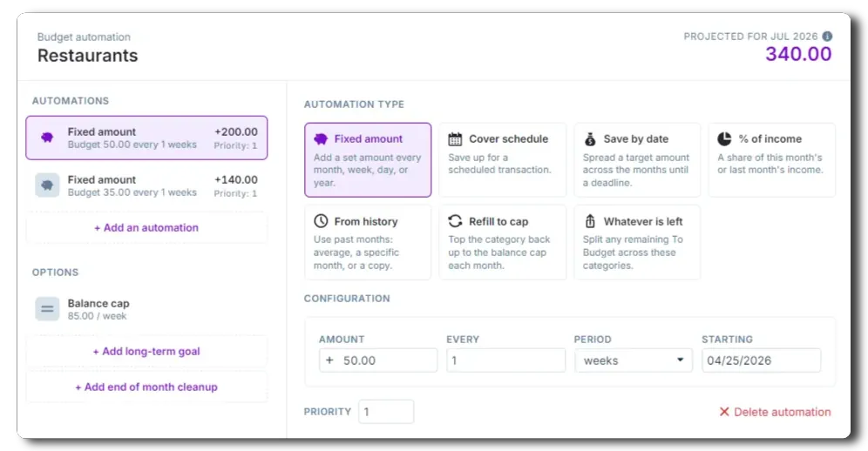
Task: Click the calendar icon in the Cover schedule card
Action: 455,139
